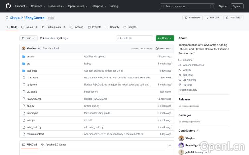Open the green Code dropdown button
The image size is (249, 155).
165,38
